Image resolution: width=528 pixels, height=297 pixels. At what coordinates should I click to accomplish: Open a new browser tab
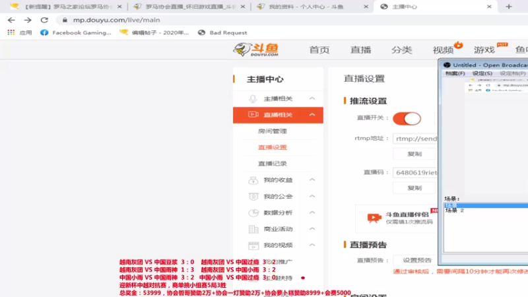pyautogui.click(x=509, y=7)
